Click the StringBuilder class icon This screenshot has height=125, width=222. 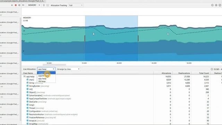point(27,86)
